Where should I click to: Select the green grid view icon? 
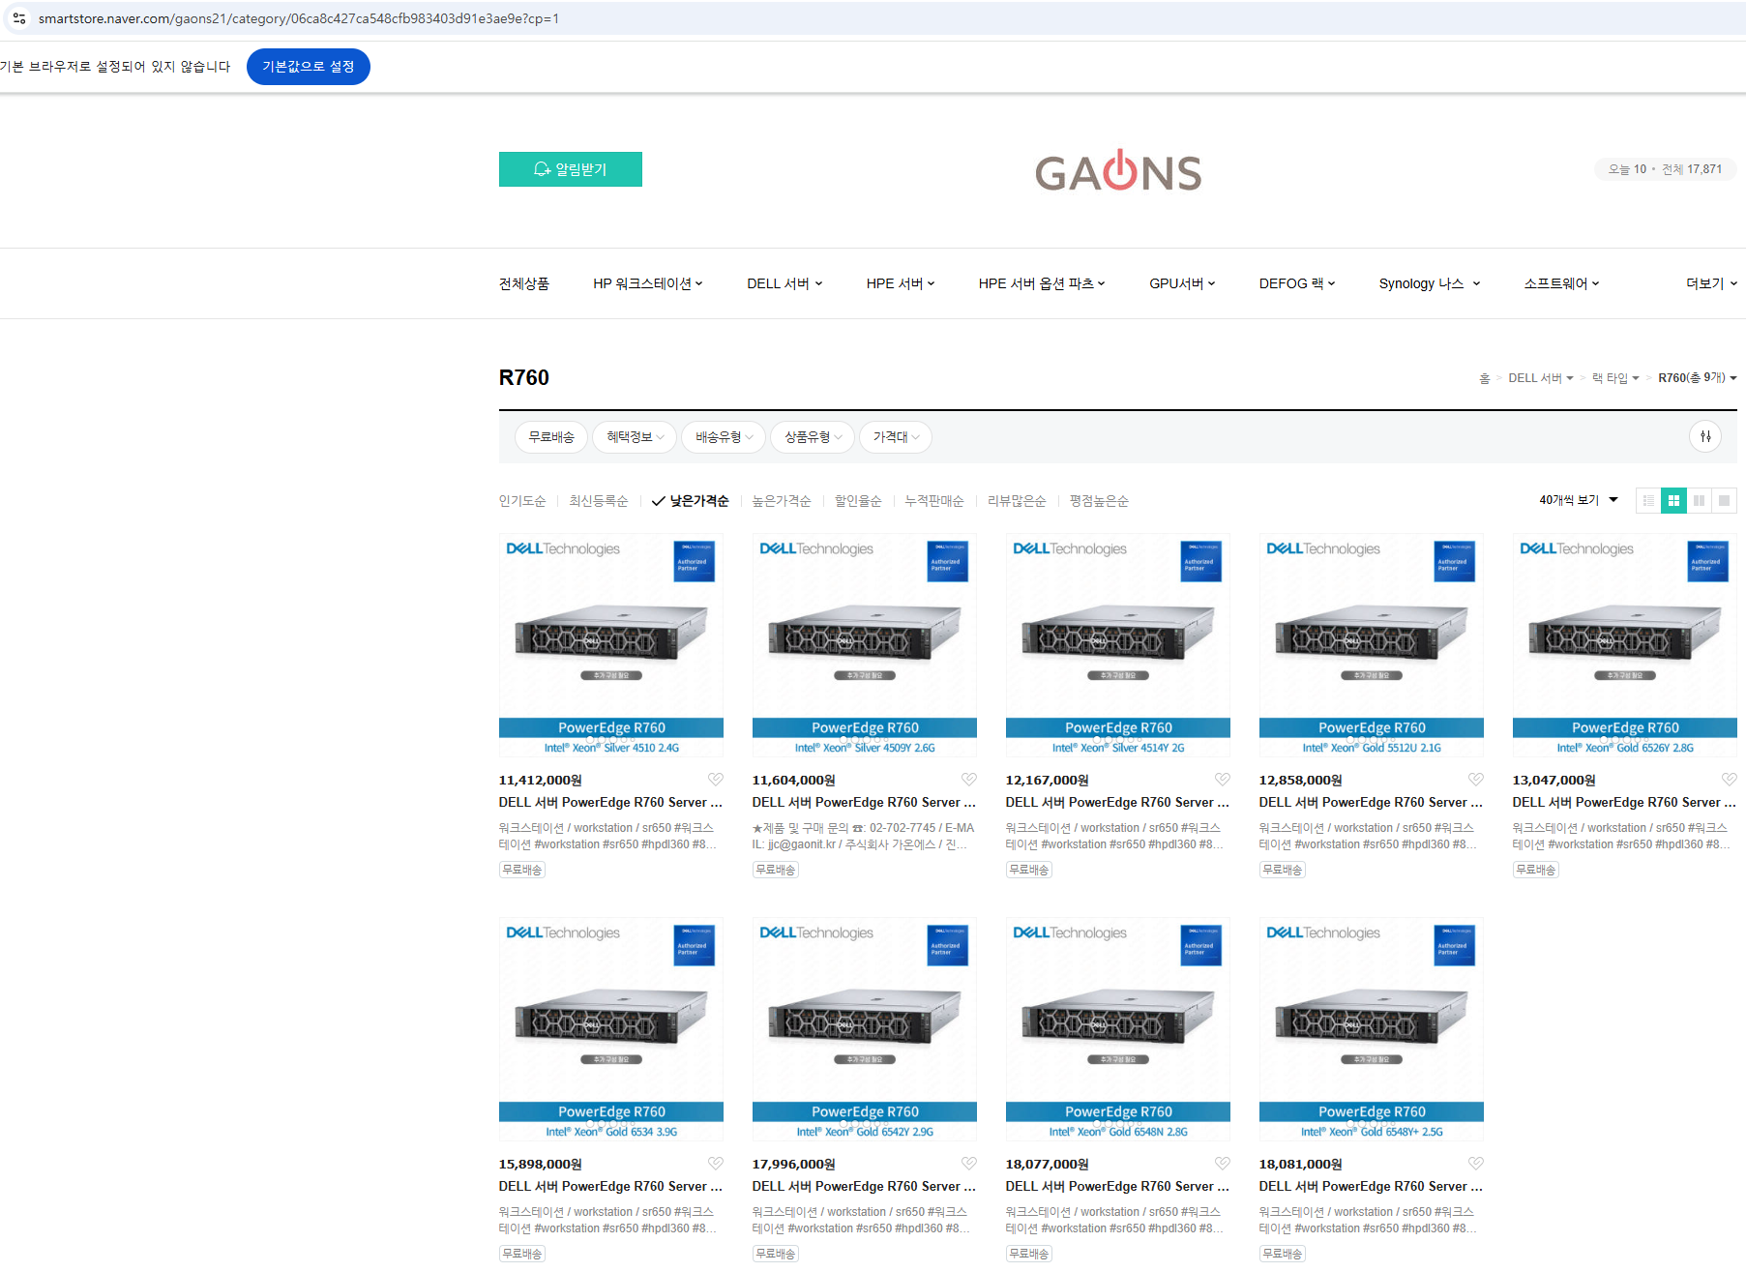1673,500
